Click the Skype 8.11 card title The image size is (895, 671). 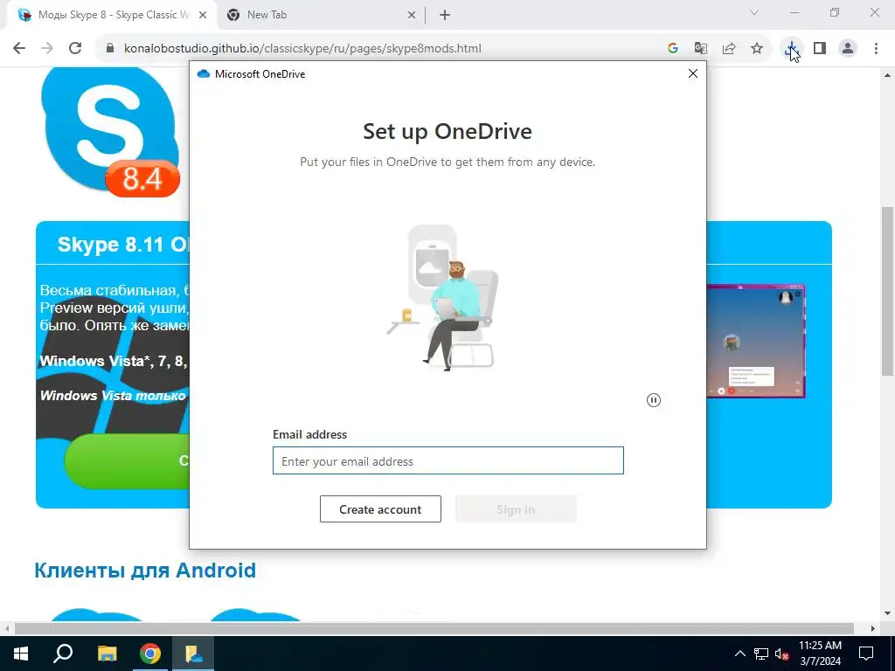pos(123,245)
